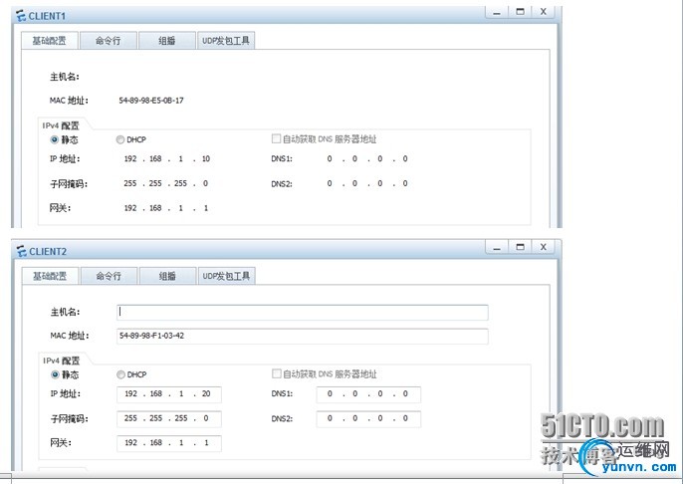Close the CLIENT1 window
This screenshot has height=484, width=683.
(x=544, y=12)
